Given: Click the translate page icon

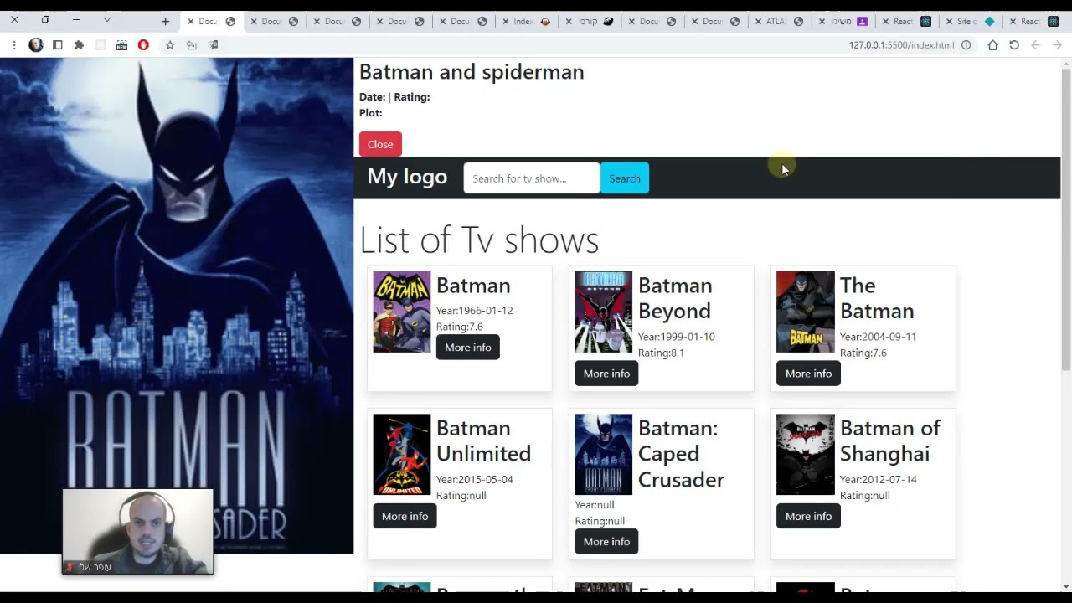Looking at the screenshot, I should tap(214, 45).
